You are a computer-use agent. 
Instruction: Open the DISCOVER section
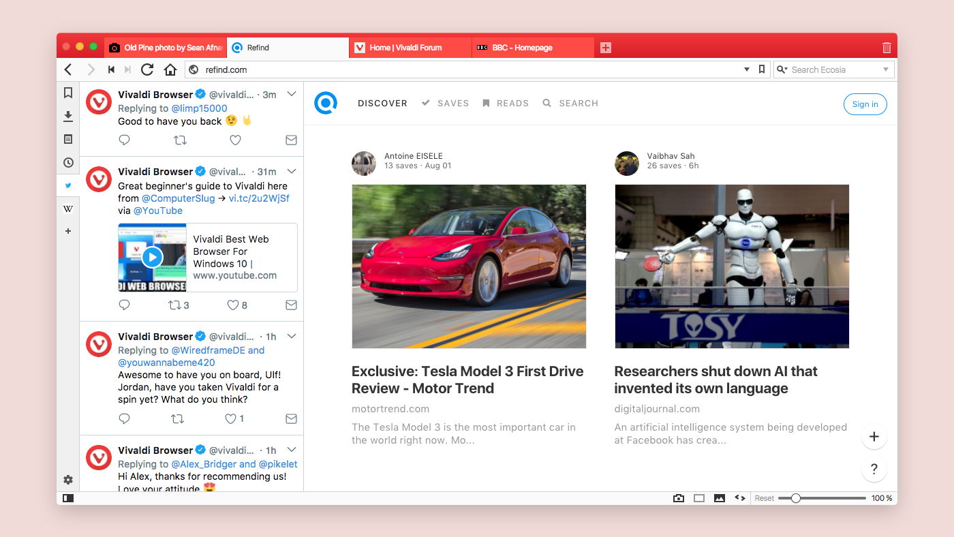coord(382,104)
